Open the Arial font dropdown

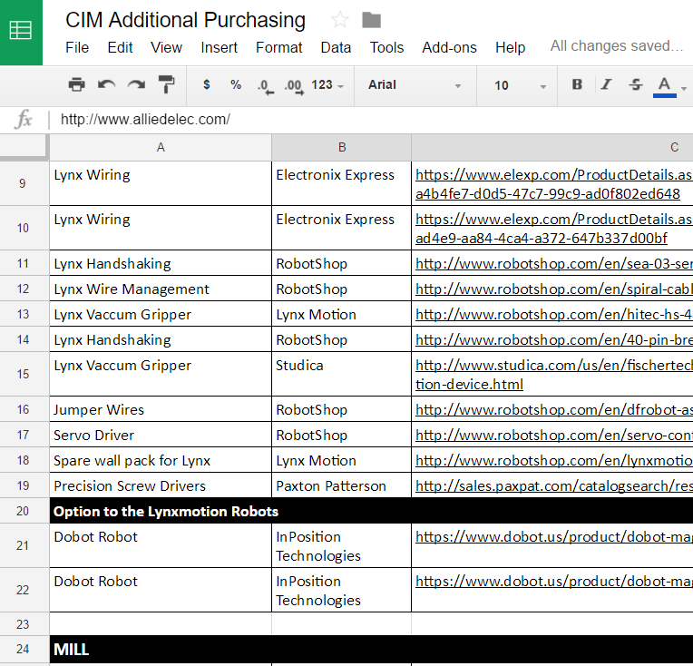click(415, 85)
